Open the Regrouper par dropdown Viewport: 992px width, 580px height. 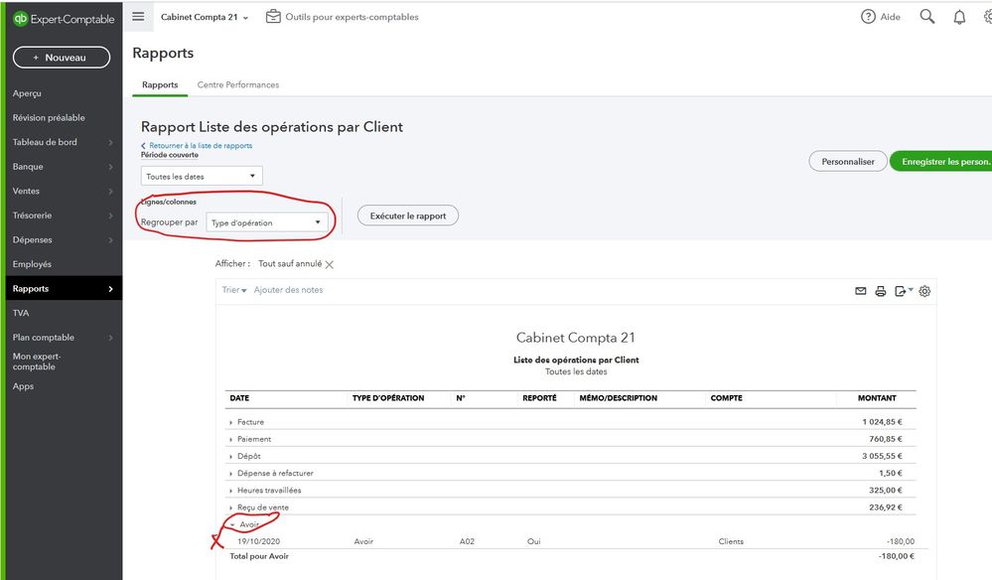click(x=266, y=222)
